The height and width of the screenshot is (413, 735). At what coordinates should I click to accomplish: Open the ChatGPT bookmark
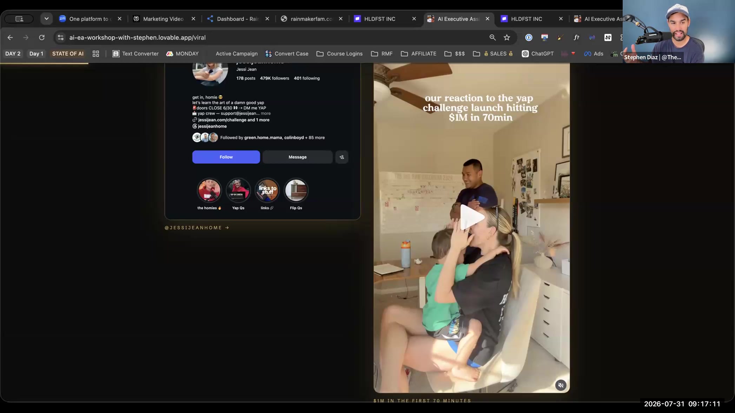point(538,54)
